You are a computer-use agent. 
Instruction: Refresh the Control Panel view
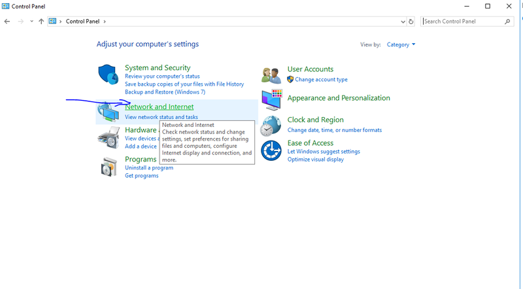(x=411, y=22)
